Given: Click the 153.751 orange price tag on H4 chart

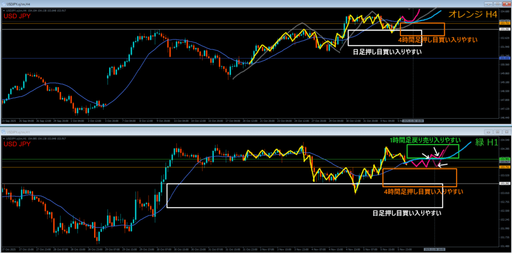Looking at the screenshot, I should pos(505,23).
